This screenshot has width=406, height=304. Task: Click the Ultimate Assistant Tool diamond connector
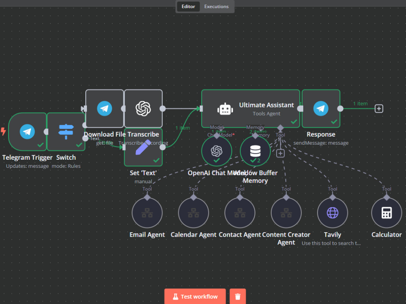coord(280,128)
